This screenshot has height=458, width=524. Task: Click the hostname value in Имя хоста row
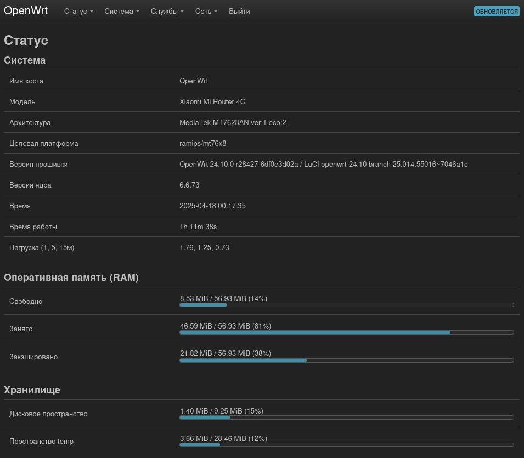194,81
